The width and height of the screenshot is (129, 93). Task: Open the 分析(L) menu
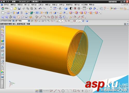[x=62, y=5]
